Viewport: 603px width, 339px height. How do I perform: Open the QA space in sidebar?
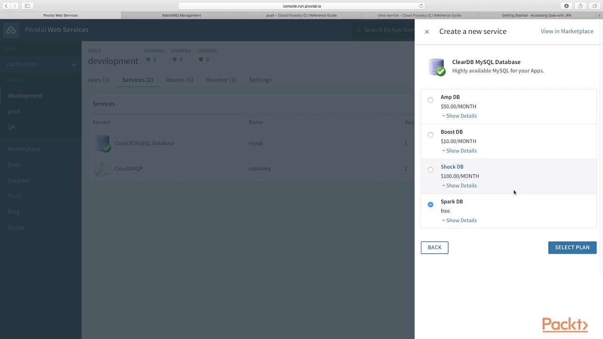tap(11, 127)
